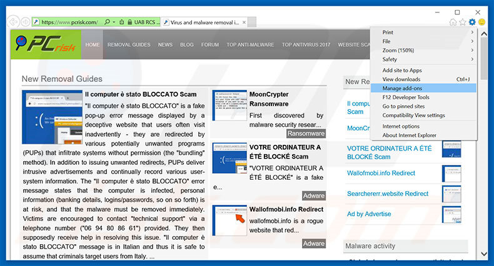Select Add site to Apps
The image size is (494, 266).
tap(423, 70)
